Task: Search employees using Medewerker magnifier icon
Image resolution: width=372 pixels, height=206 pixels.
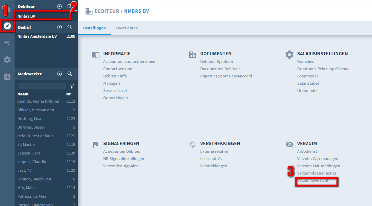Action: [70, 74]
